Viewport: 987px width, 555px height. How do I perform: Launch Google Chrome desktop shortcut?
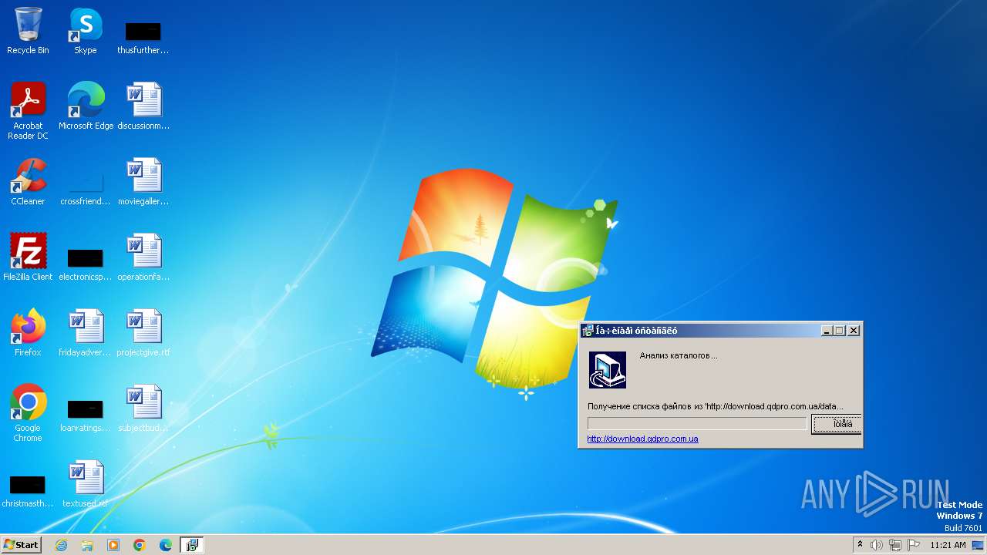click(28, 412)
